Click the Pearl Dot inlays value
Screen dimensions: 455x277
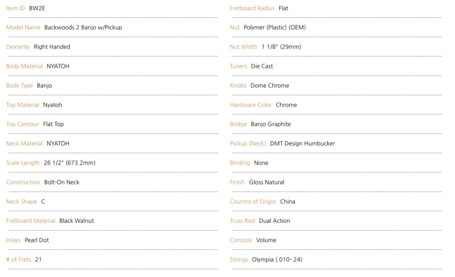tap(37, 240)
